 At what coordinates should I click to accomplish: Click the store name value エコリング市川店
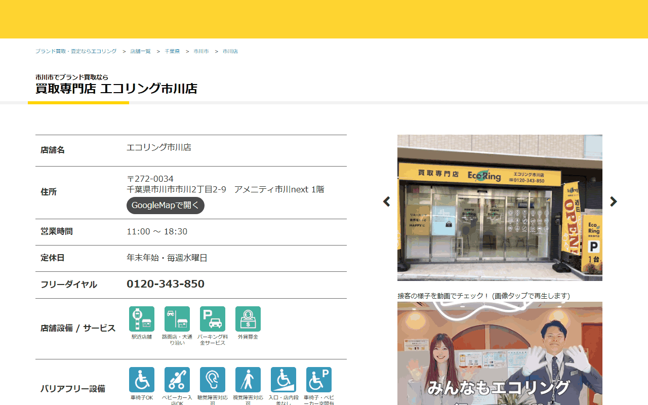[159, 148]
